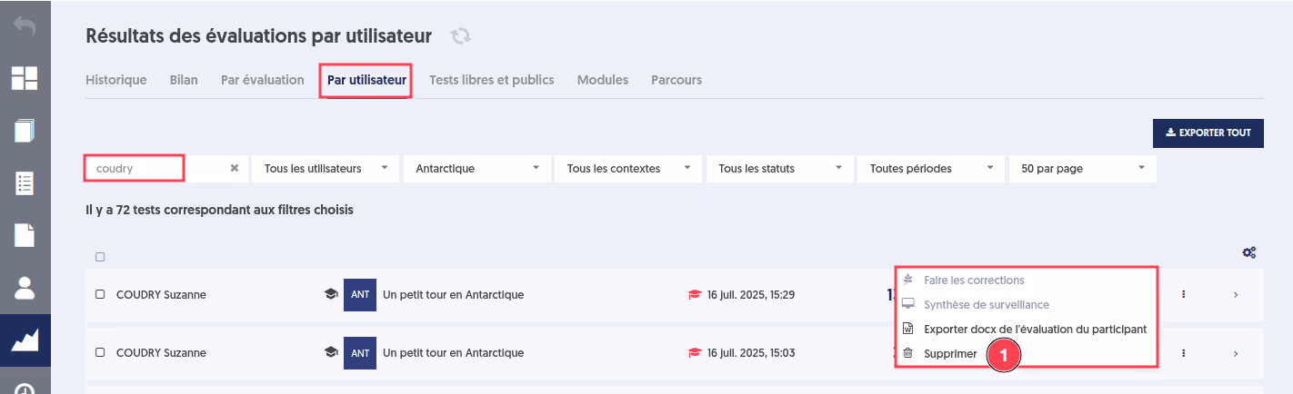
Task: Open the blank page icon in sidebar
Action: click(25, 235)
